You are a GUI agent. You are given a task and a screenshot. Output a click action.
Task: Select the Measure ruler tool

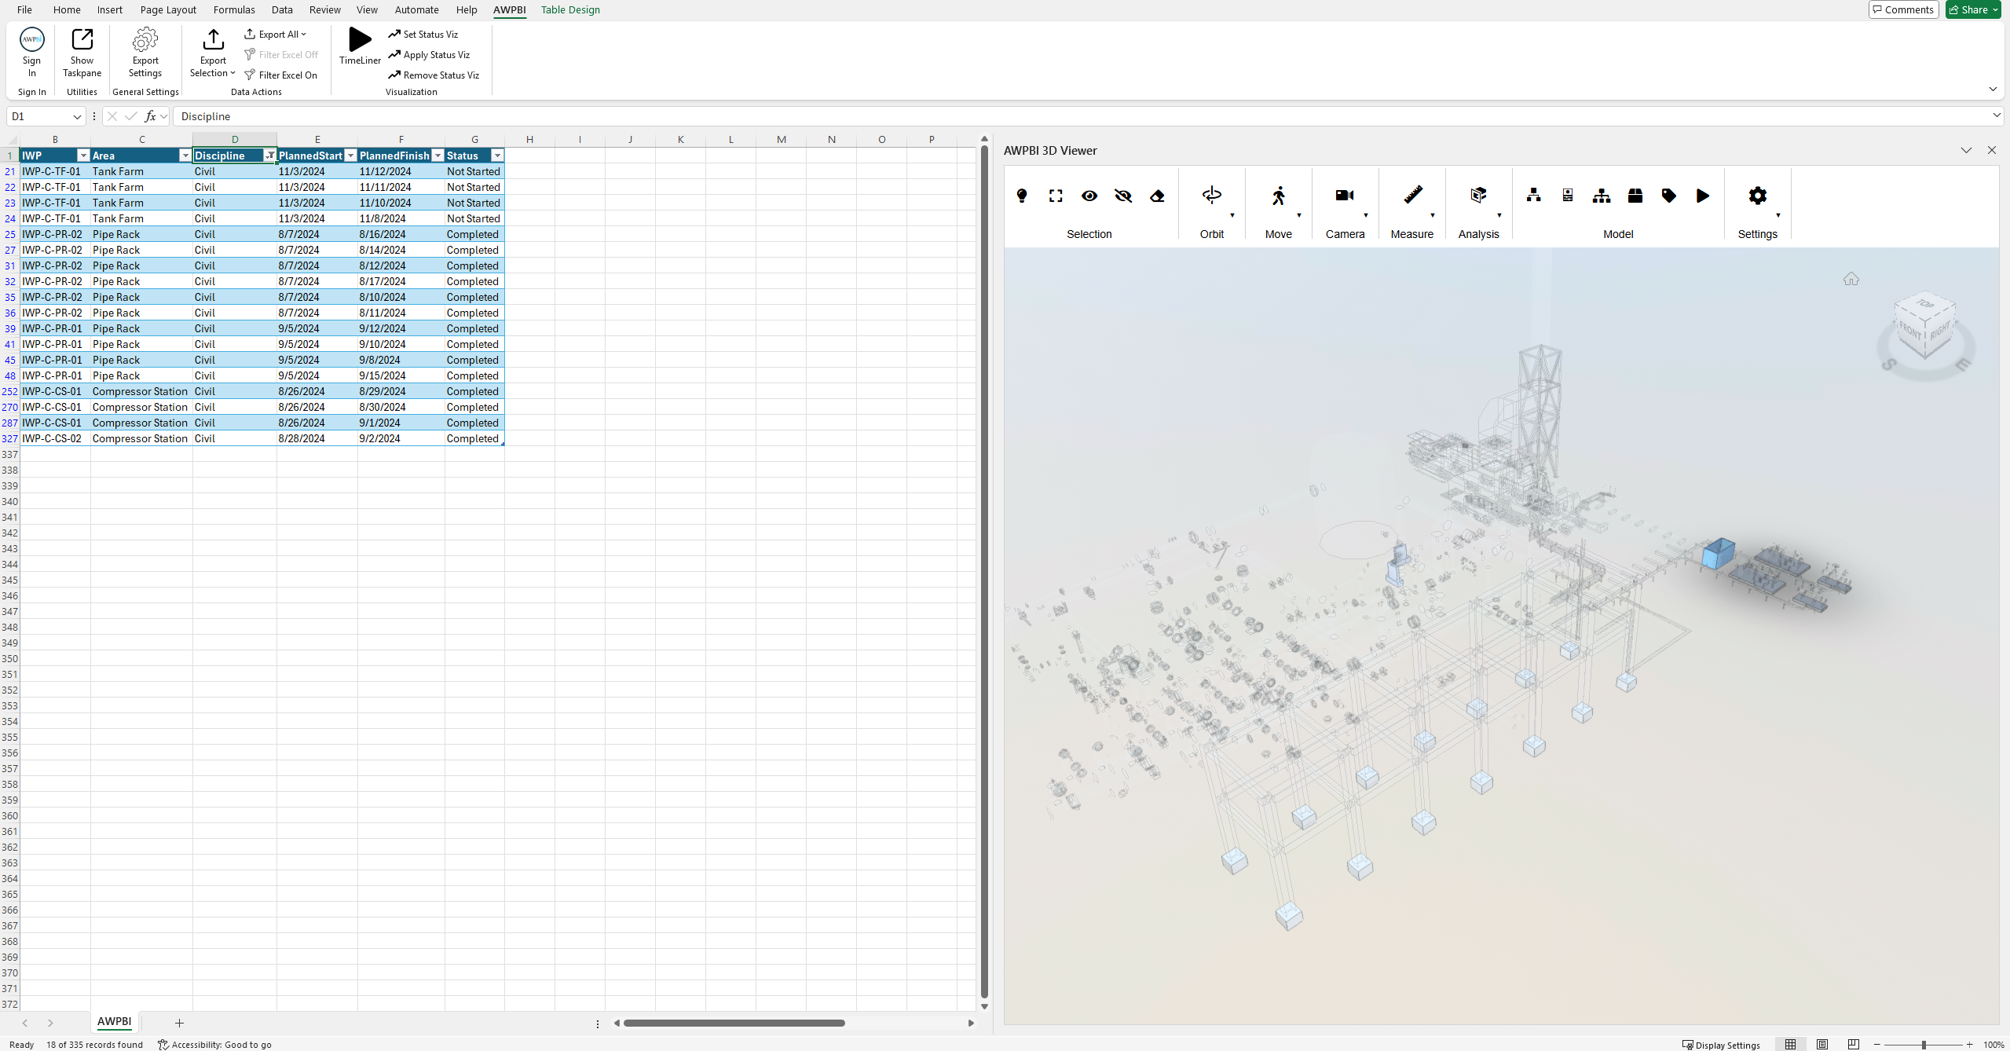(x=1412, y=195)
